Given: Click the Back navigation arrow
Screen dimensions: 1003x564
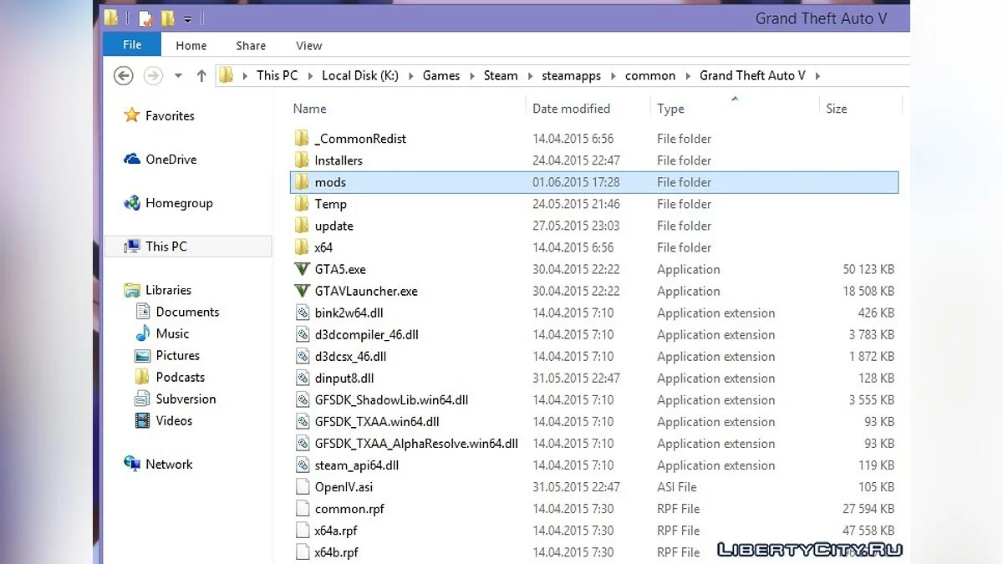Looking at the screenshot, I should 123,76.
